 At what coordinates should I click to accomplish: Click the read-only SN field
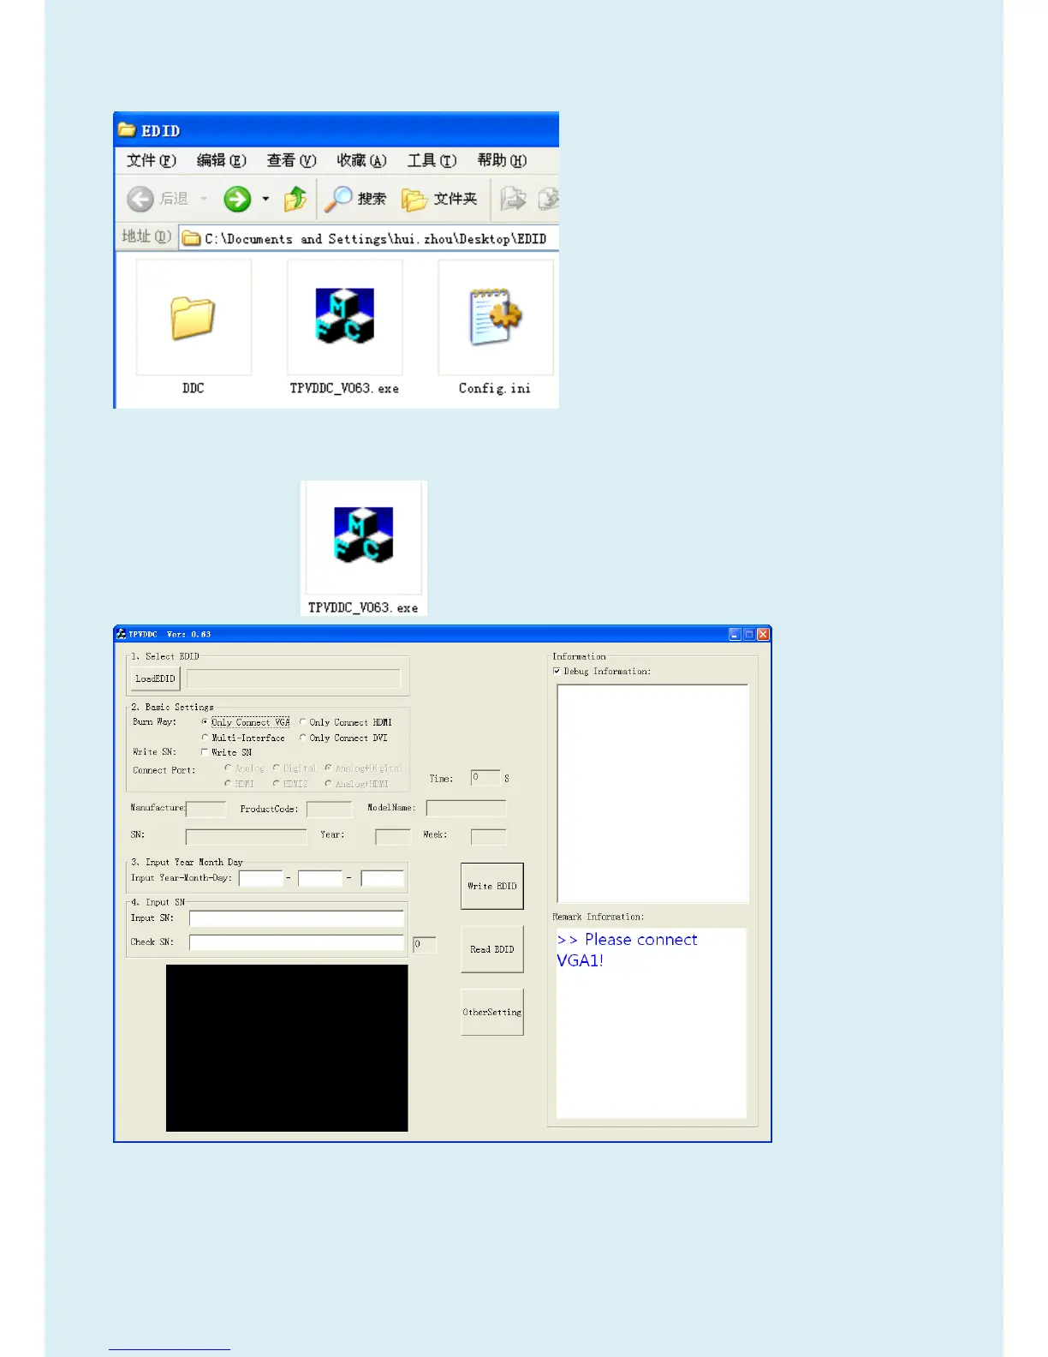[x=247, y=837]
